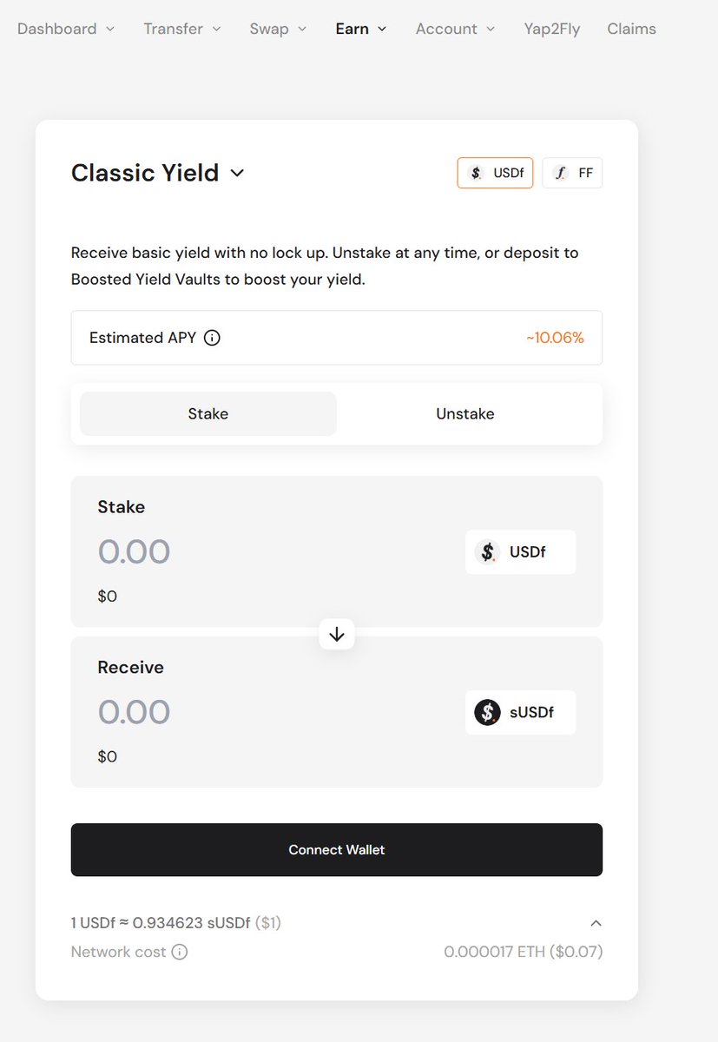Go to the Yap2Fly page

[x=552, y=29]
